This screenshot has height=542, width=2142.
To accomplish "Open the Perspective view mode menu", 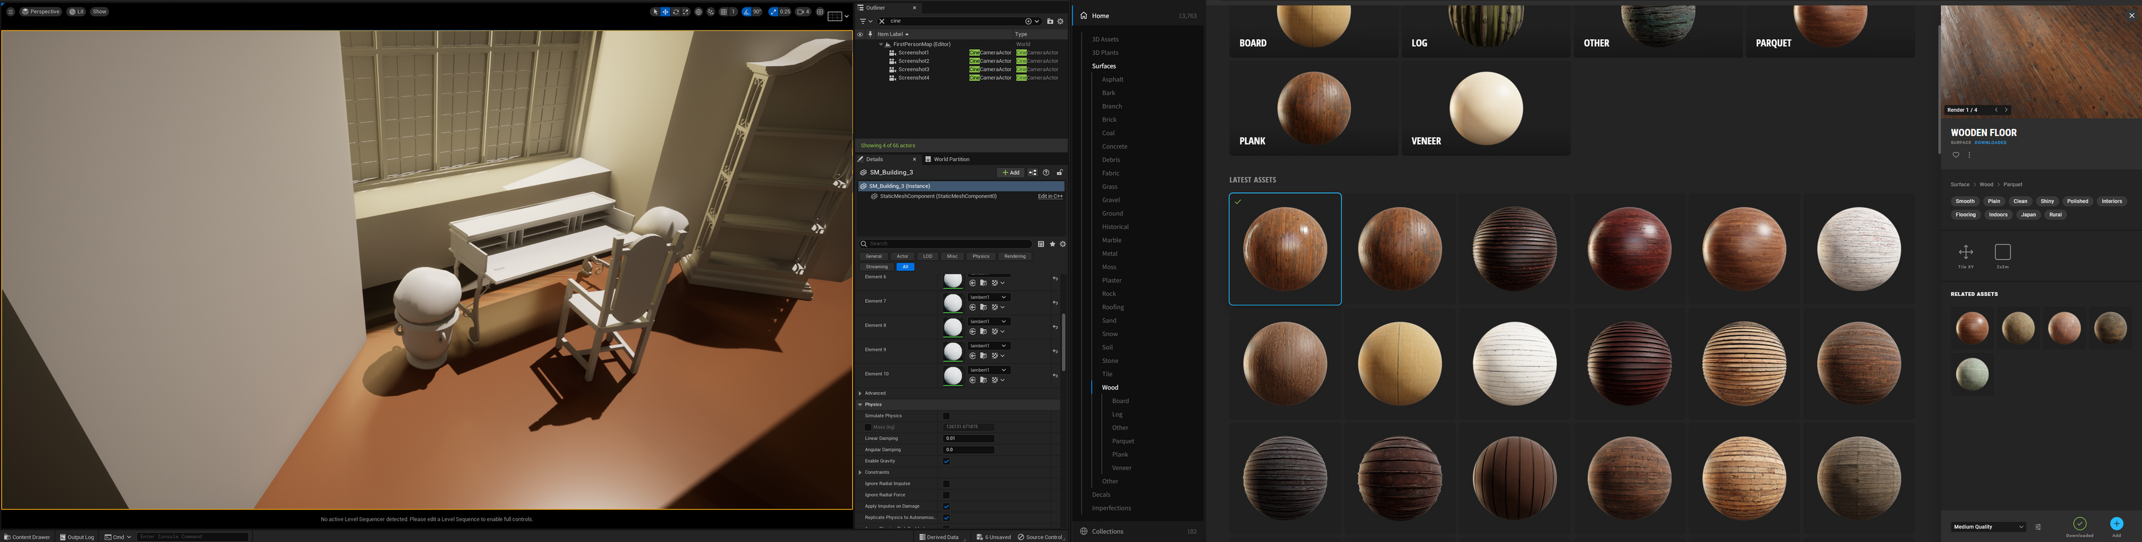I will (x=40, y=12).
